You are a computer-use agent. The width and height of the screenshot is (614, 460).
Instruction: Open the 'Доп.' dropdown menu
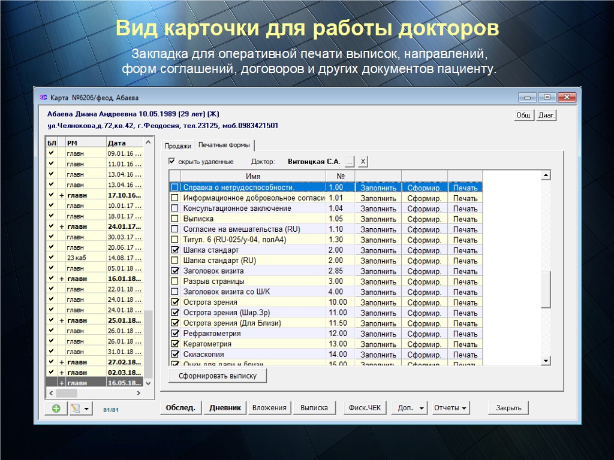(x=410, y=408)
